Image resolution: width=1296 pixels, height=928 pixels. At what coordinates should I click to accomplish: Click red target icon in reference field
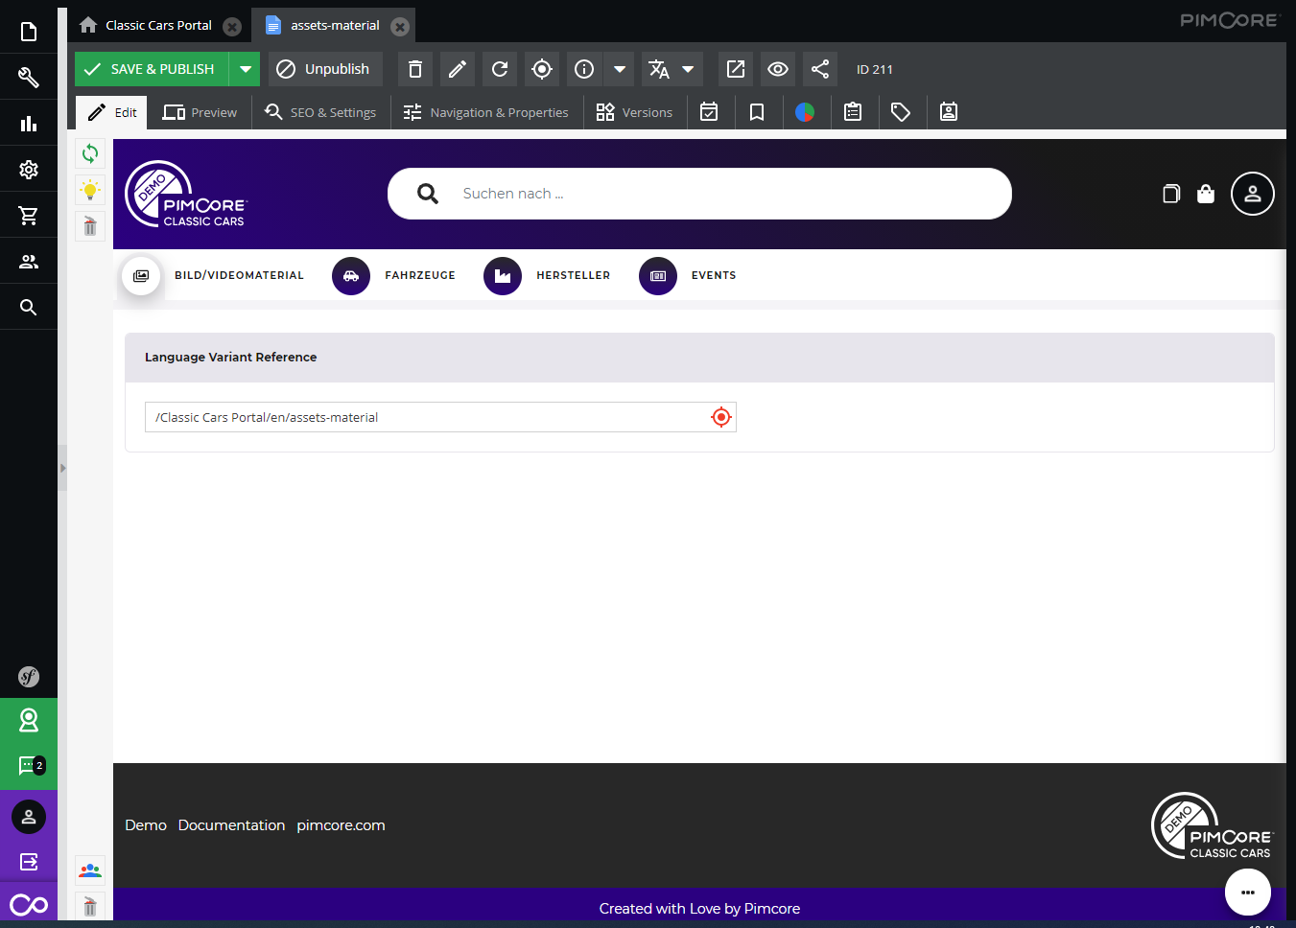point(721,417)
